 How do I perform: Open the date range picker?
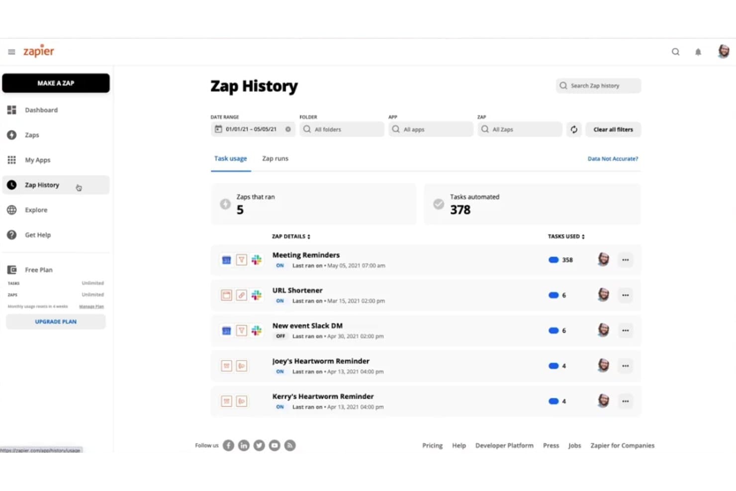(x=253, y=129)
